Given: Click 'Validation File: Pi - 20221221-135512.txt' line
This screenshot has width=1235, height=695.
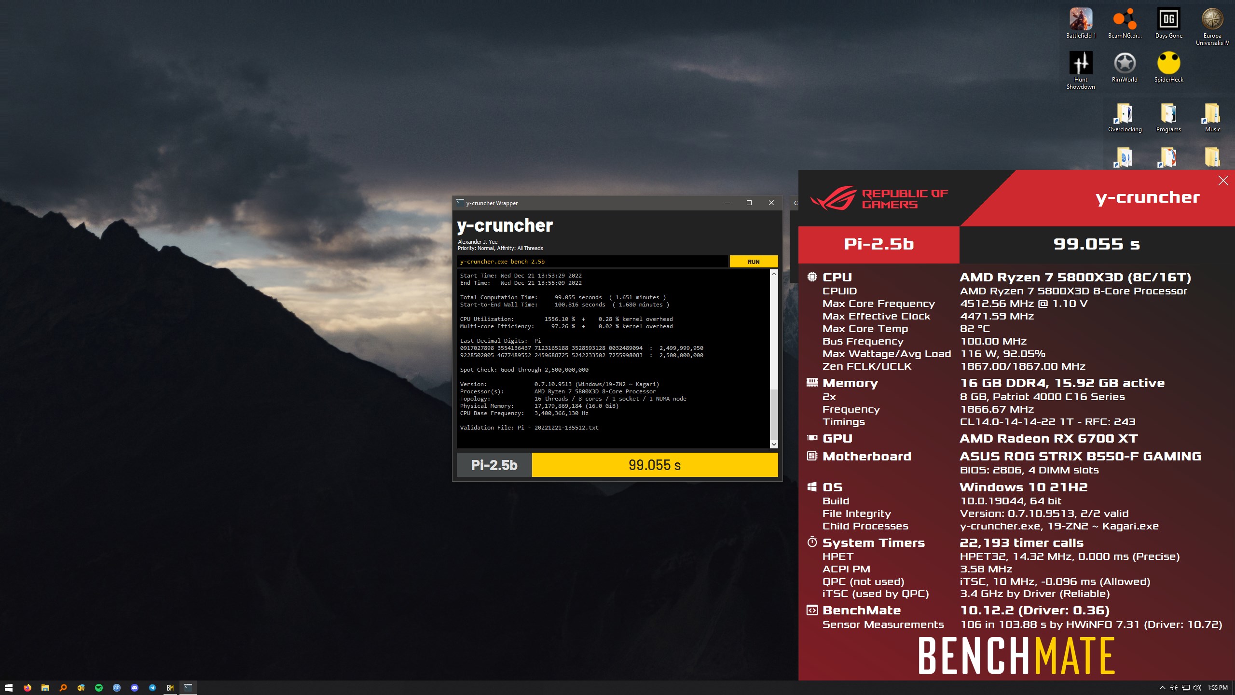Looking at the screenshot, I should [x=529, y=428].
